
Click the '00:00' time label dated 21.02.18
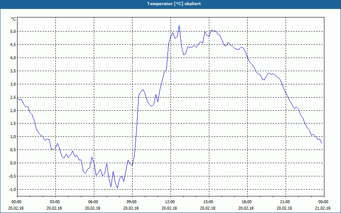pyautogui.click(x=323, y=202)
